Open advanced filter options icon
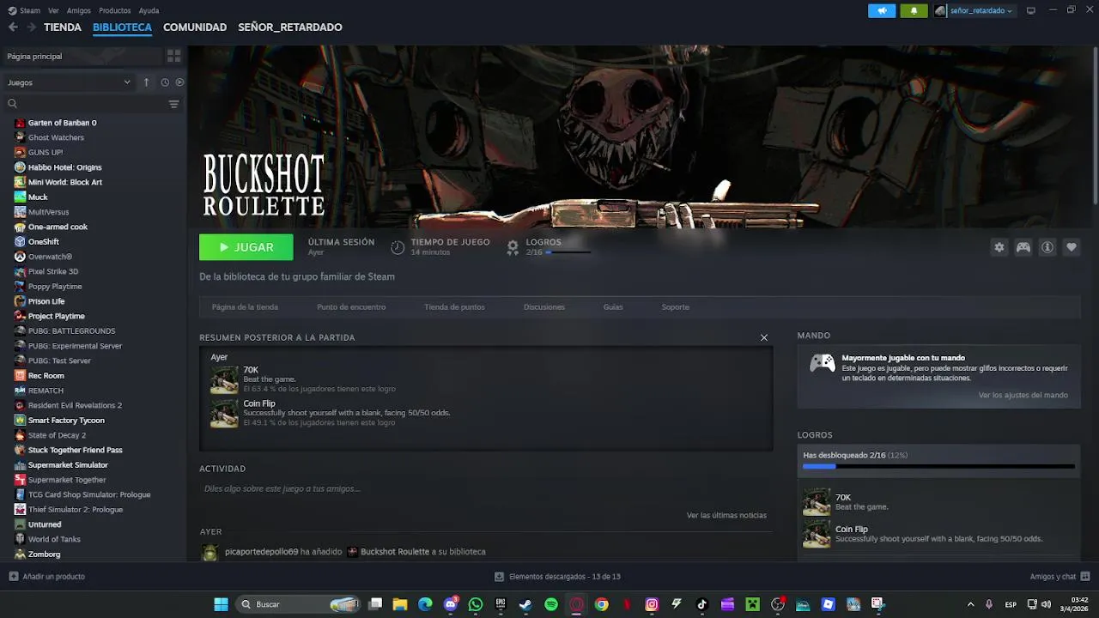Viewport: 1099px width, 618px height. pyautogui.click(x=173, y=104)
